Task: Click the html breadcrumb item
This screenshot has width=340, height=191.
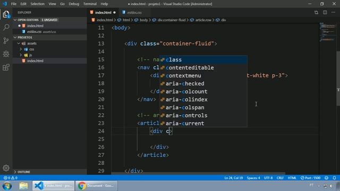Action: tap(124, 20)
